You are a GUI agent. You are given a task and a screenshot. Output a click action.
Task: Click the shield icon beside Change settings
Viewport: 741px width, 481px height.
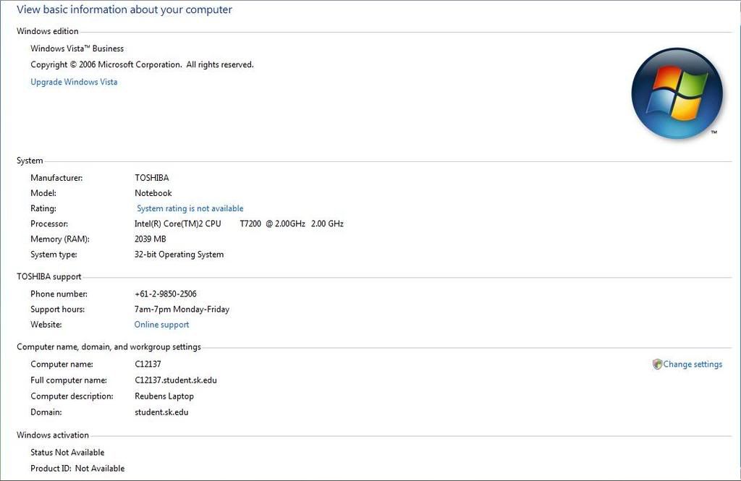point(657,365)
